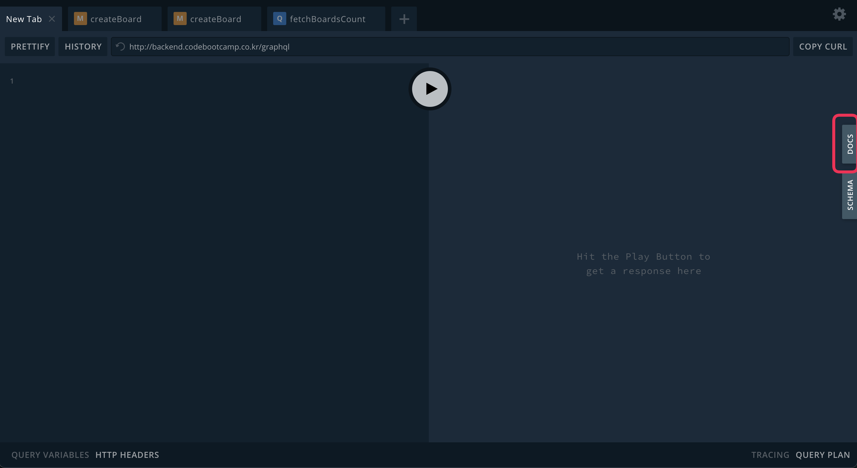Close the New Tab with X icon
The image size is (857, 468).
tap(52, 19)
